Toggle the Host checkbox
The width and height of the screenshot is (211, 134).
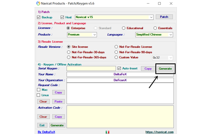62,17
